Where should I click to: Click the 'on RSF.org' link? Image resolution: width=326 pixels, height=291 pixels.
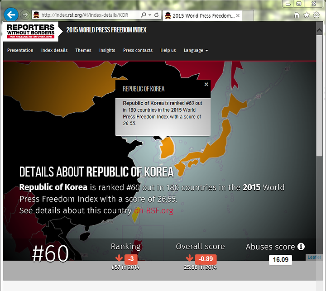pos(153,210)
